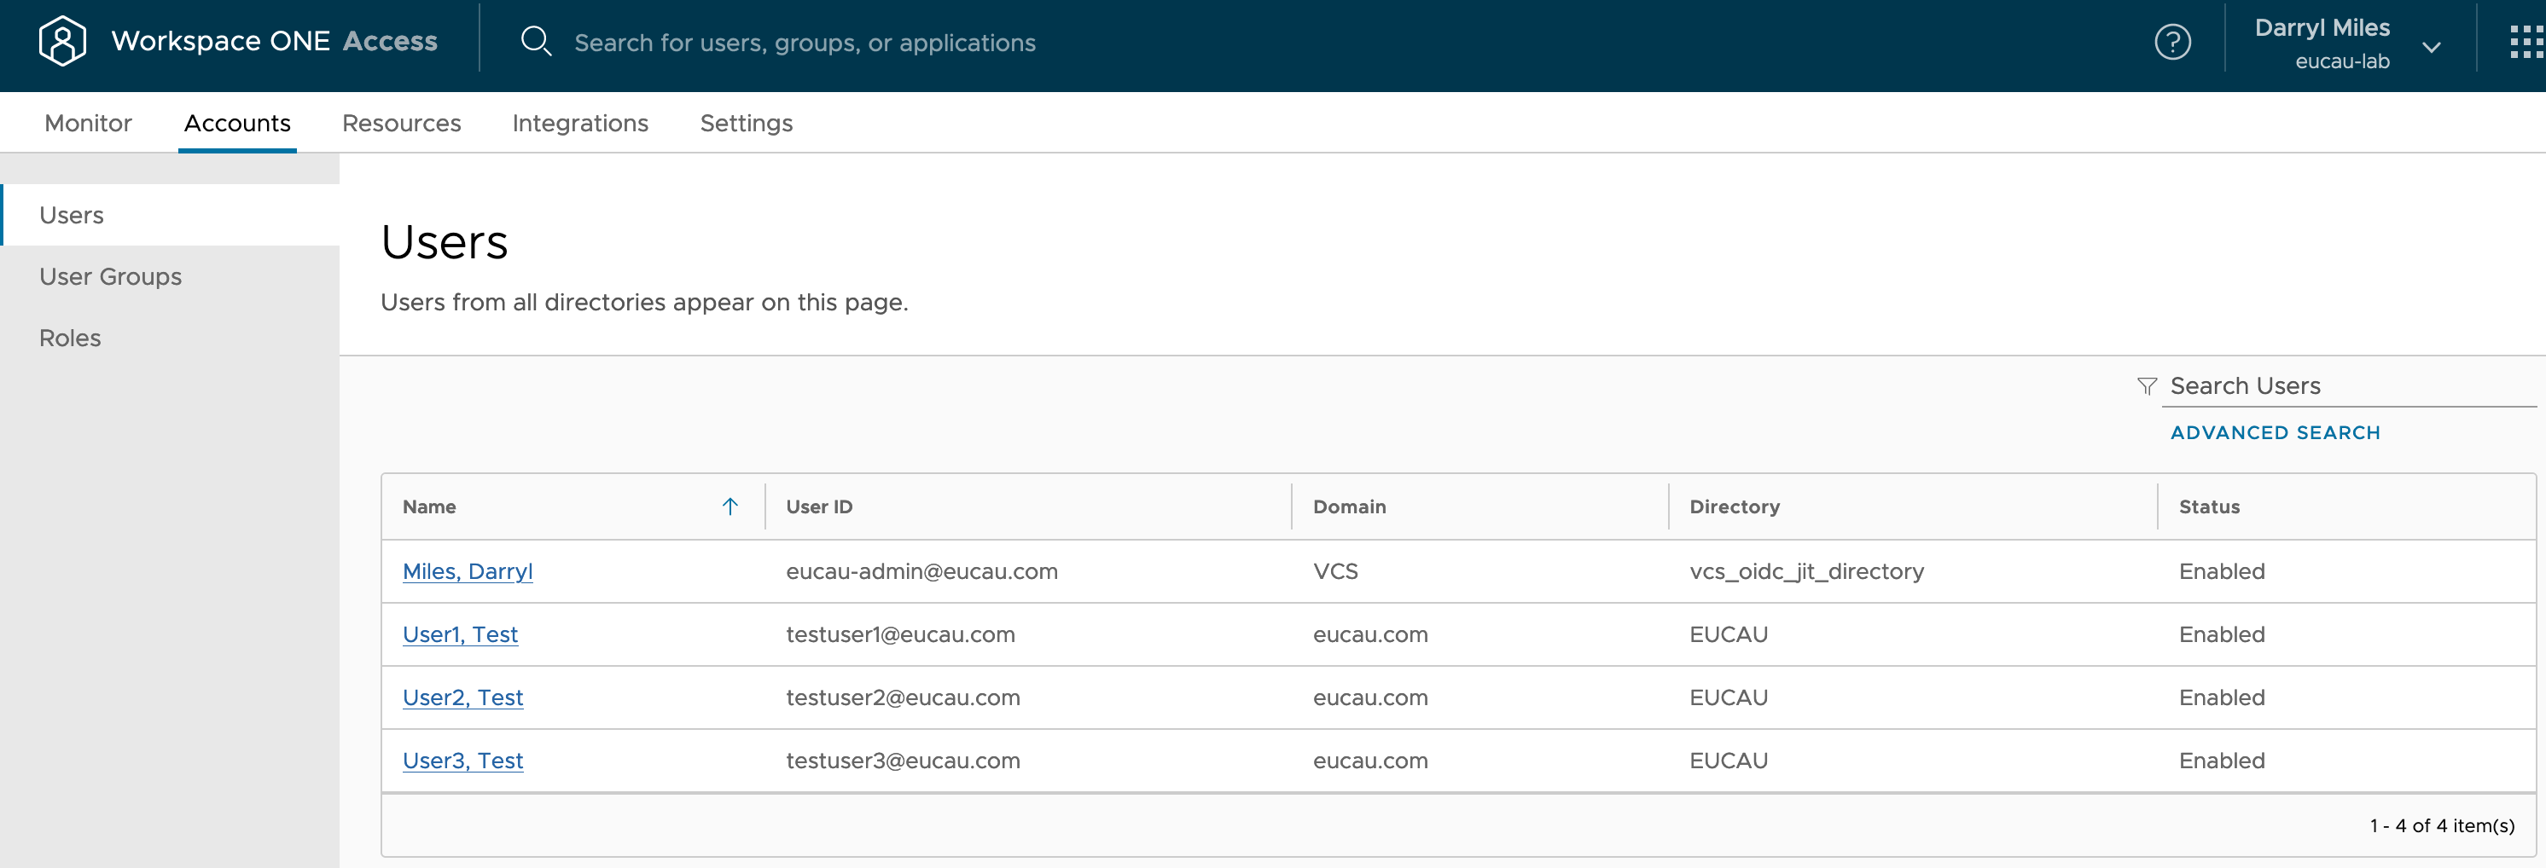Toggle the Name column sort arrow
Viewport: 2546px width, 868px height.
(x=730, y=506)
